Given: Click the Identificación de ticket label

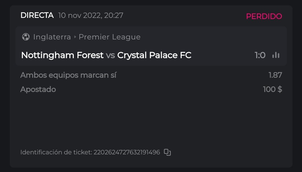Looking at the screenshot, I should (56, 152).
